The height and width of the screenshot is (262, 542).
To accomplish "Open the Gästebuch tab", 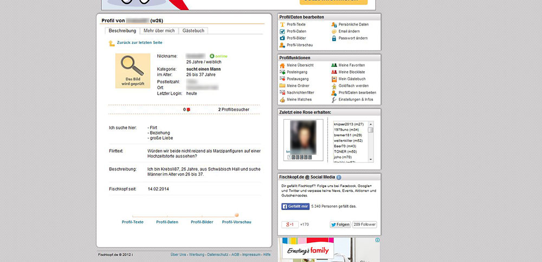I will pyautogui.click(x=193, y=31).
